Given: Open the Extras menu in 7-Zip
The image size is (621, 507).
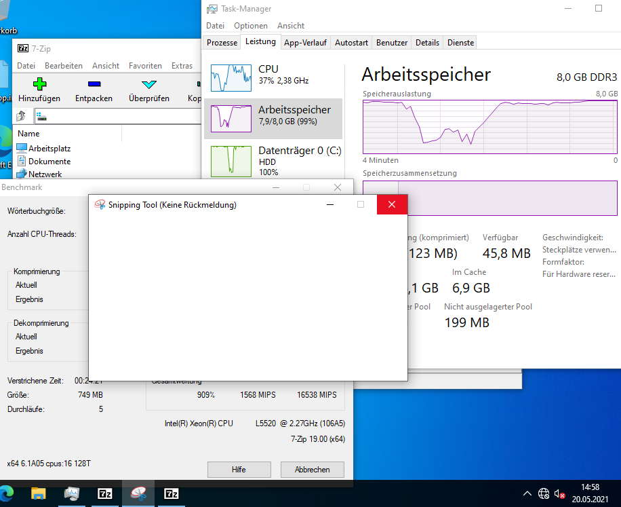Looking at the screenshot, I should click(182, 66).
